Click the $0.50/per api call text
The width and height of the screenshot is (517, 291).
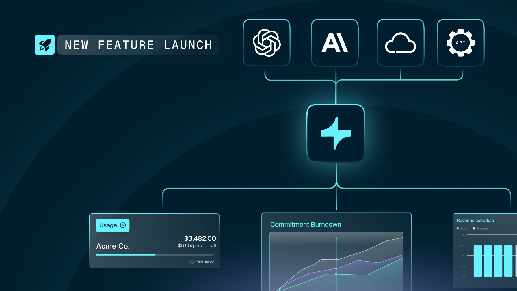pos(197,246)
